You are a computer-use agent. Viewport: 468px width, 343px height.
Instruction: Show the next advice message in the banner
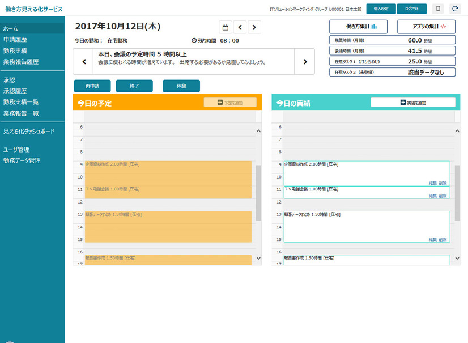point(305,62)
